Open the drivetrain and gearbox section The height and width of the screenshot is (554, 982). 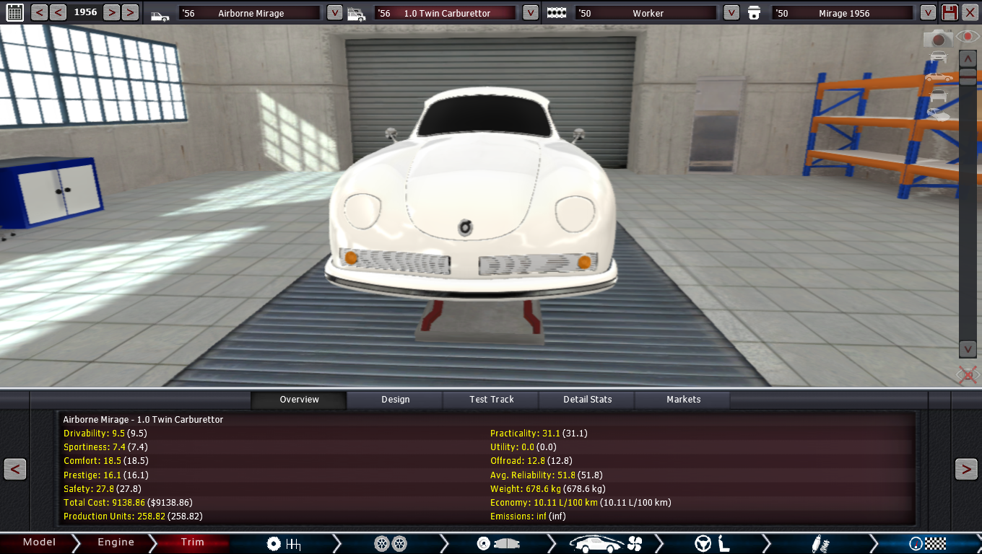[x=283, y=543]
